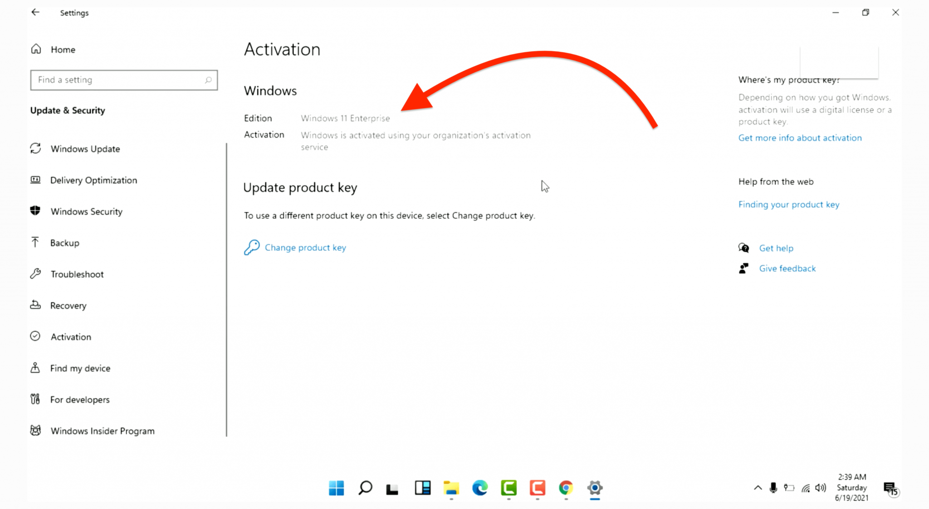The width and height of the screenshot is (929, 509).
Task: Click the search magnifier in Find a setting
Action: (208, 80)
